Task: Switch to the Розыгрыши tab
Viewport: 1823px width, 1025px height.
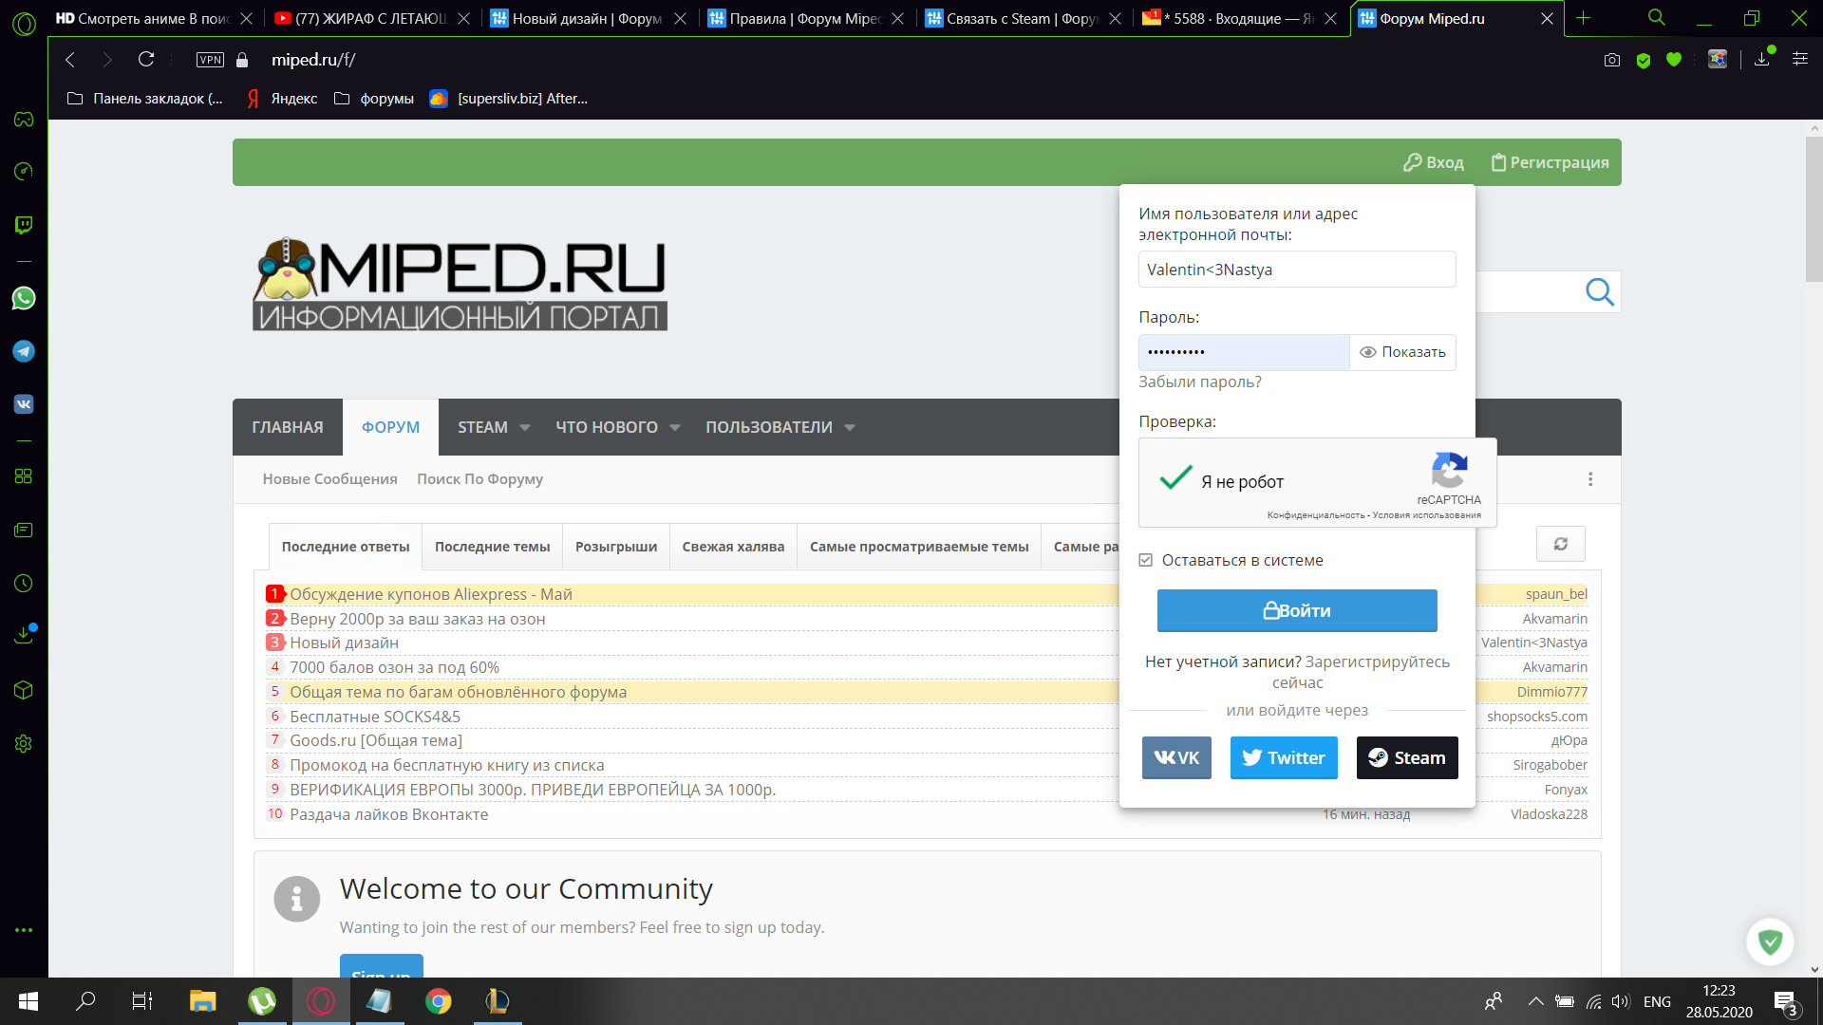Action: pyautogui.click(x=616, y=547)
